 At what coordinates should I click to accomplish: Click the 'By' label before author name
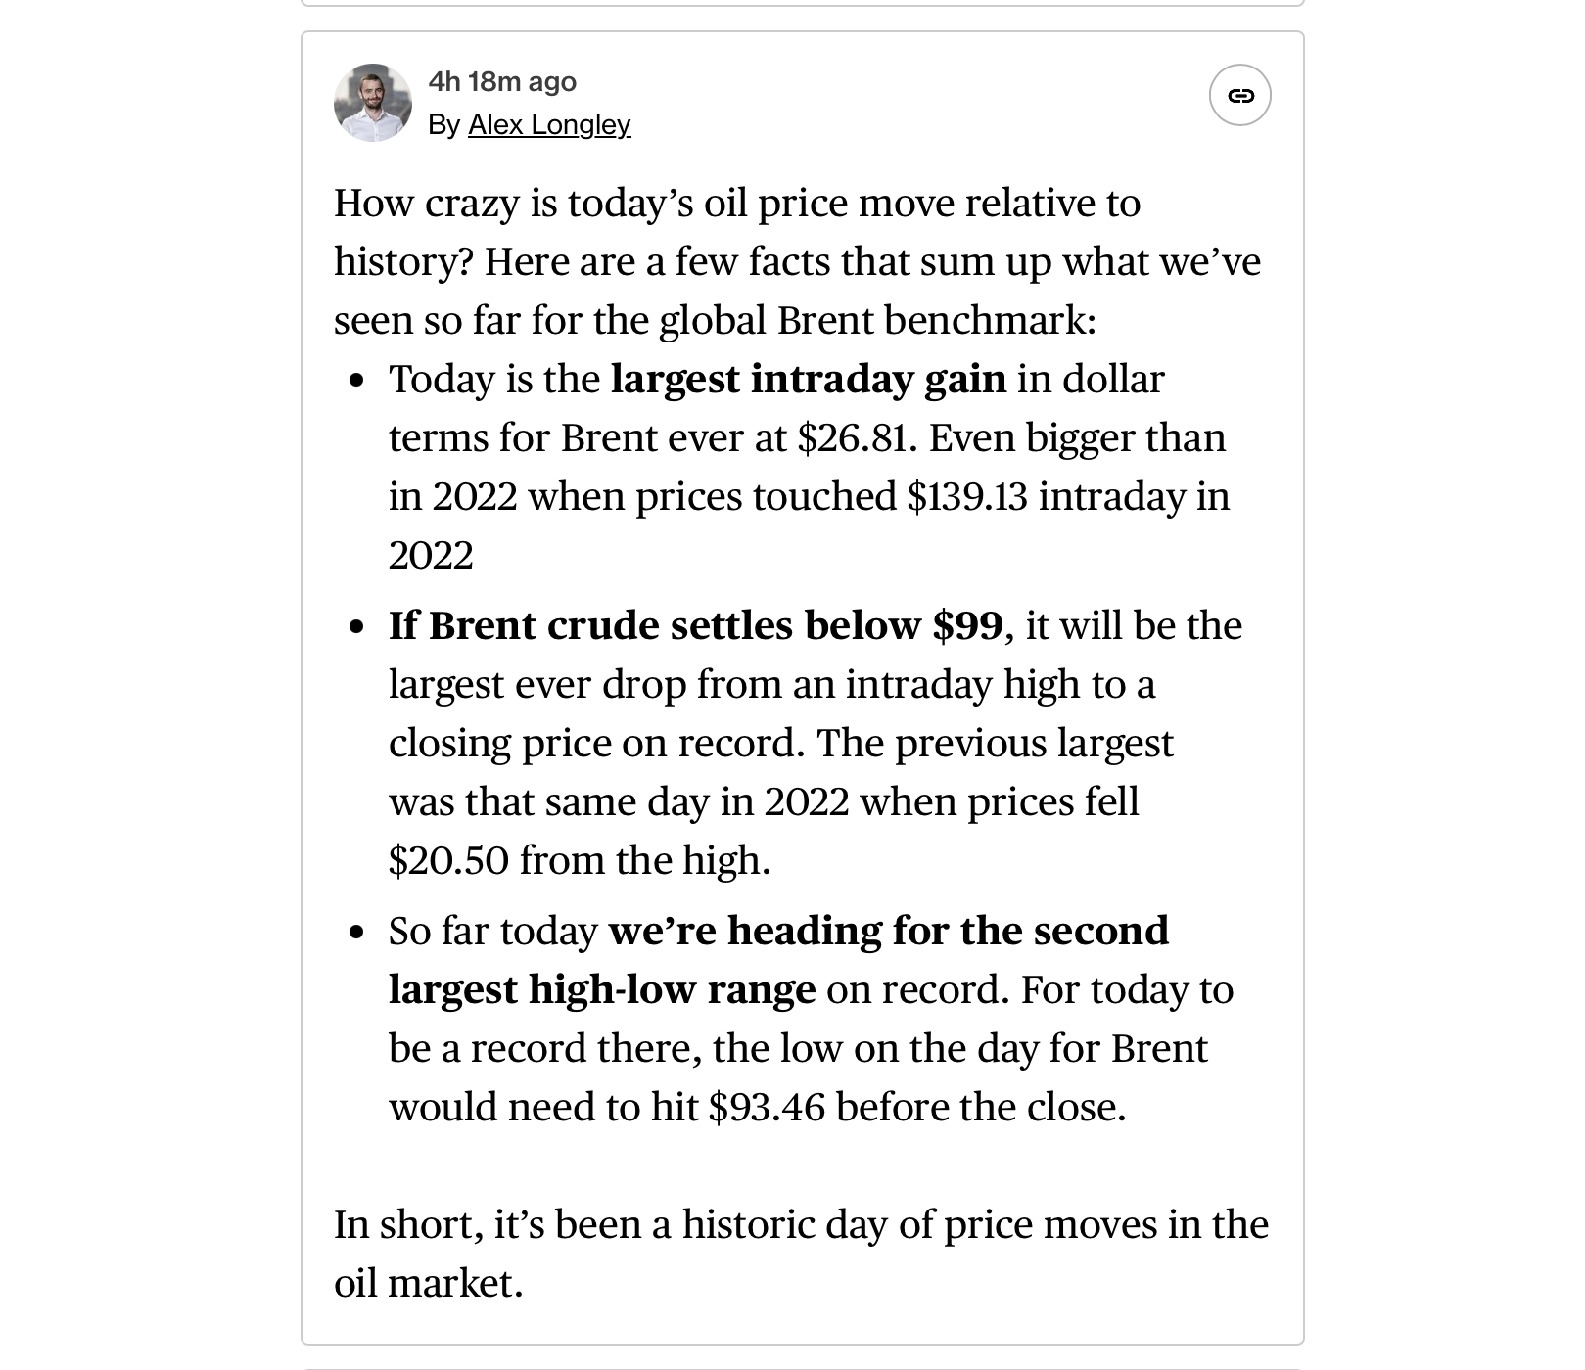[x=443, y=124]
